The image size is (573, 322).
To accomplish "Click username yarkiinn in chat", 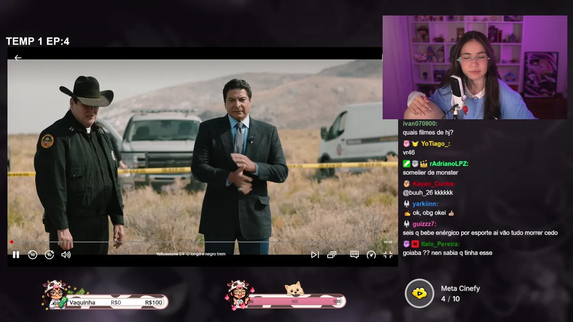I will [425, 204].
